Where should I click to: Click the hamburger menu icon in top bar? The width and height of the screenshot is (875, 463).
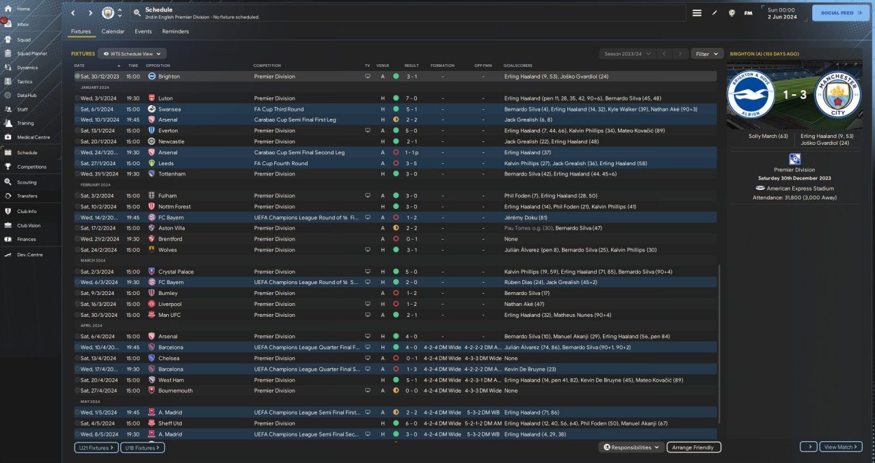pyautogui.click(x=697, y=13)
